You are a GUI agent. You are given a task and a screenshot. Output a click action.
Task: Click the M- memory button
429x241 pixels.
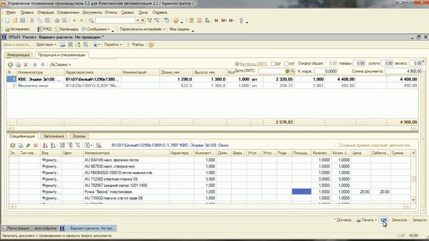231,21
